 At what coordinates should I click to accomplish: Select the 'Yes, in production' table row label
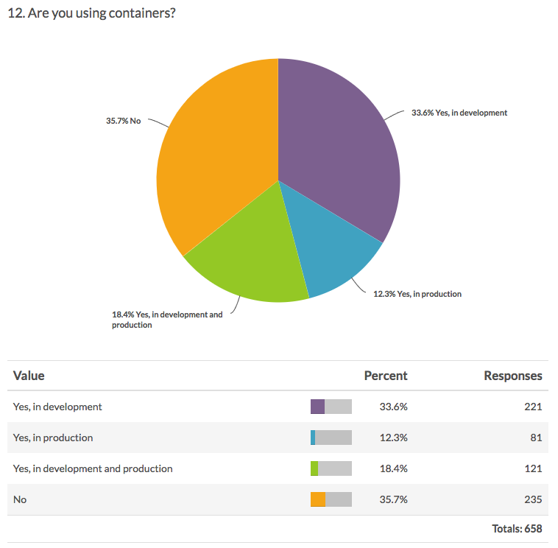pyautogui.click(x=53, y=438)
